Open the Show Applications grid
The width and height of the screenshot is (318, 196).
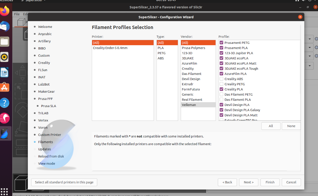point(5,191)
